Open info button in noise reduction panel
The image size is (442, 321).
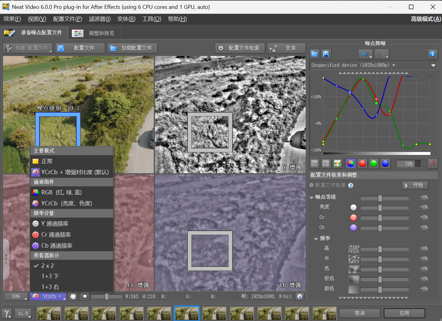433,54
